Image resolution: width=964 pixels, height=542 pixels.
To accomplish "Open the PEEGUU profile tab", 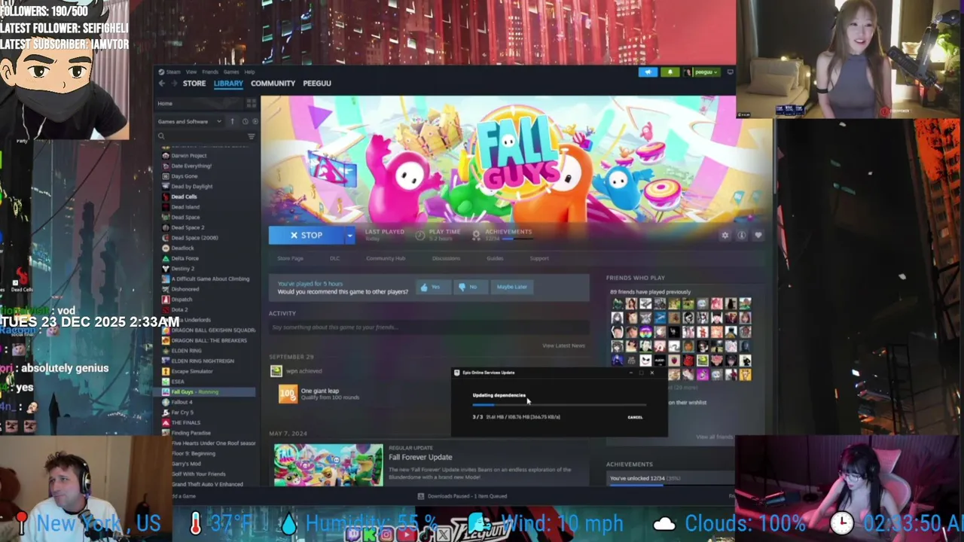I will (317, 84).
